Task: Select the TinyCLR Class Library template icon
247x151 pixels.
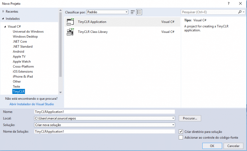Action: pyautogui.click(x=70, y=32)
